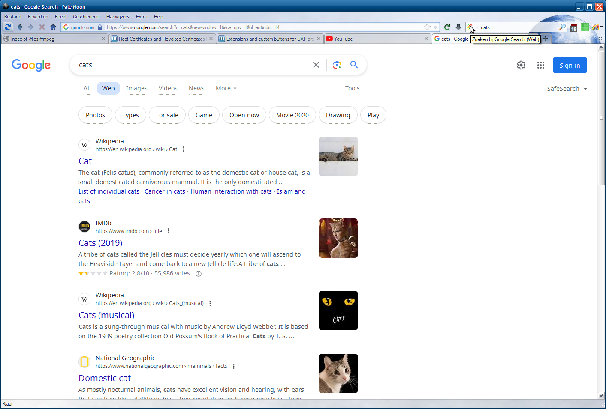Viewport: 606px width, 409px height.
Task: Switch to the All results filter
Action: coord(87,88)
